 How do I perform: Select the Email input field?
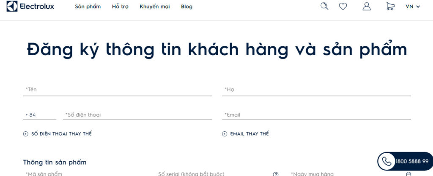pyautogui.click(x=316, y=115)
